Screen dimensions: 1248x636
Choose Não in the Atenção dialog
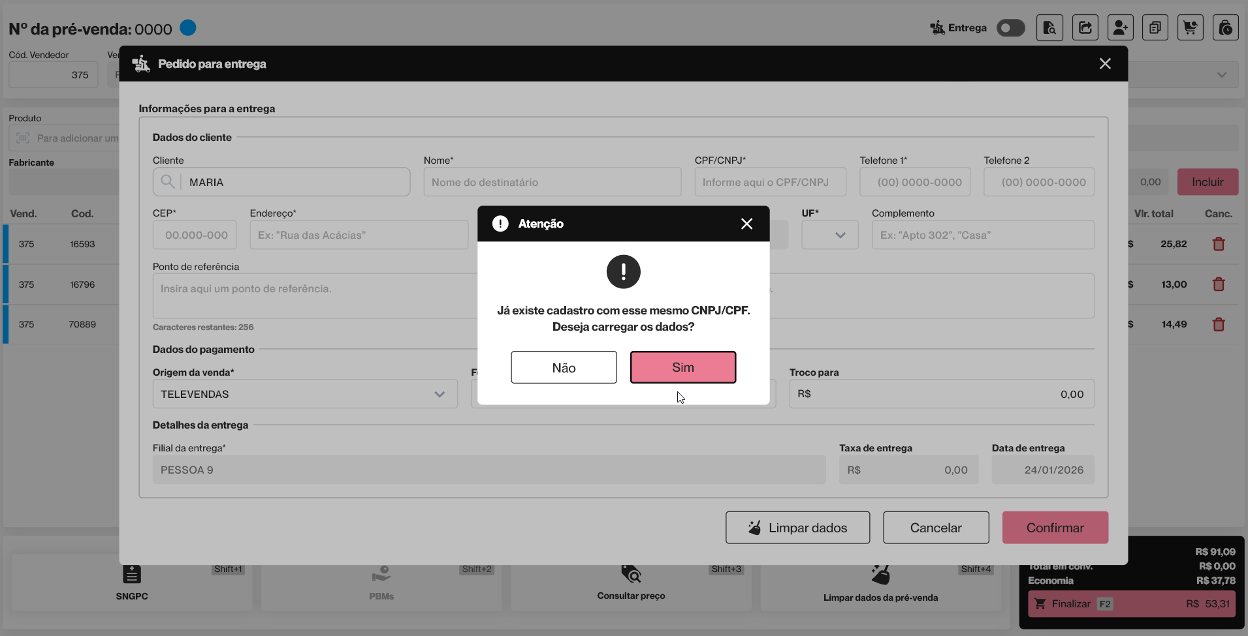point(564,367)
